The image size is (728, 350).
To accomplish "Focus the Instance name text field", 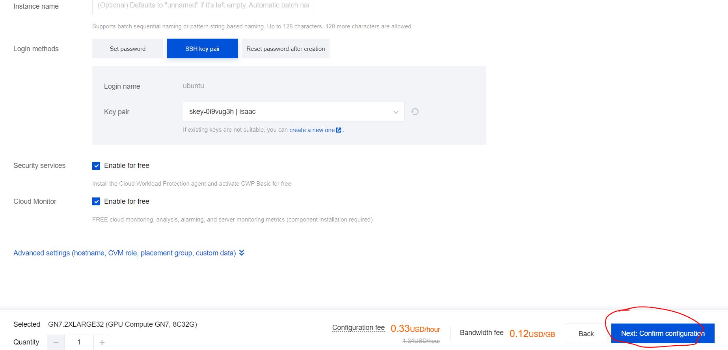I will [x=203, y=6].
